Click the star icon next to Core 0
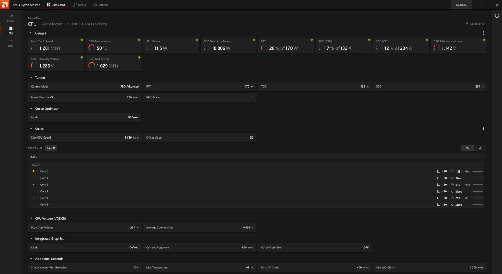 pyautogui.click(x=34, y=171)
